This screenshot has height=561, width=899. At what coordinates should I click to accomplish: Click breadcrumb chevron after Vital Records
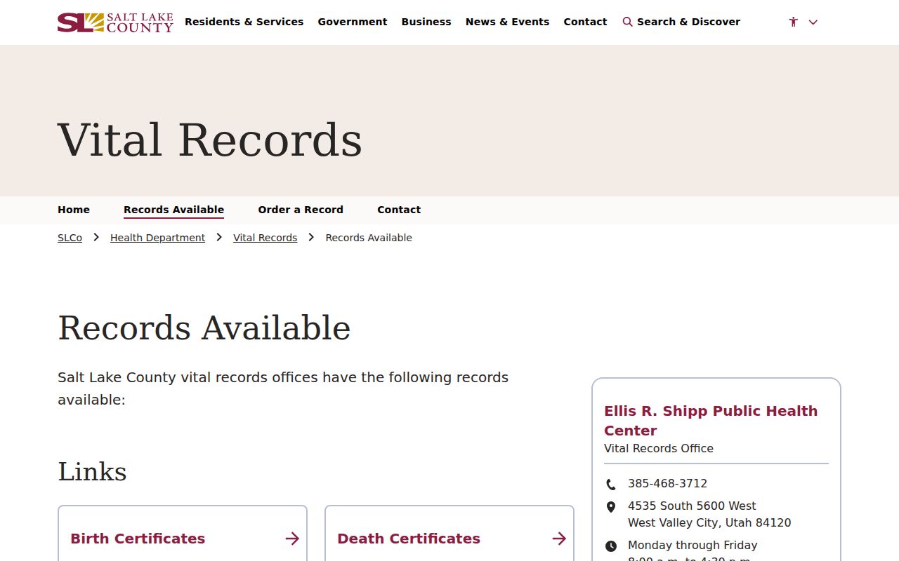coord(311,238)
